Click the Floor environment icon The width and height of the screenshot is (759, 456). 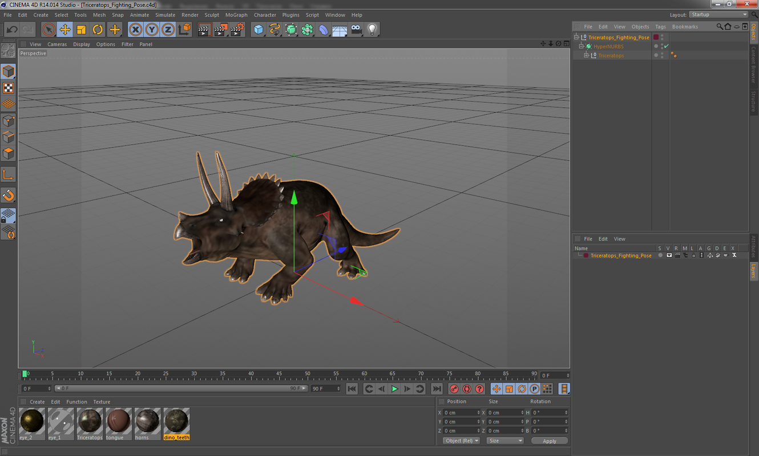tap(340, 29)
